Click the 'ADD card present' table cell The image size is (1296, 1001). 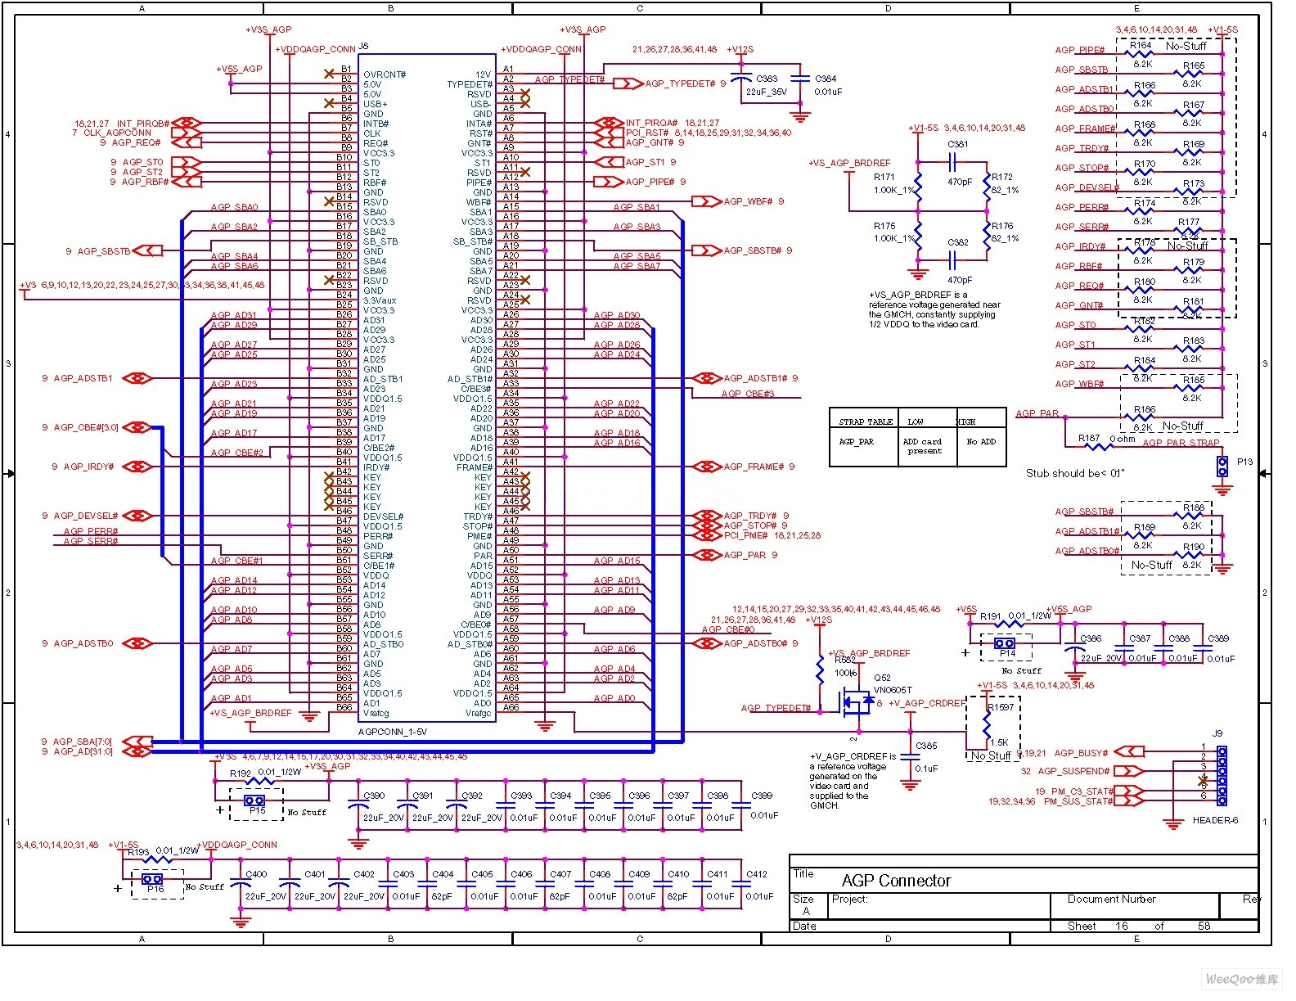pos(924,446)
